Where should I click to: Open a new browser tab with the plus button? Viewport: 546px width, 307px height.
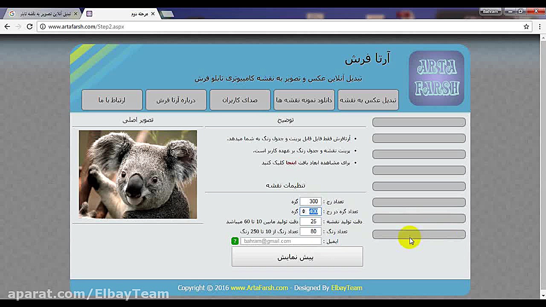tap(167, 13)
